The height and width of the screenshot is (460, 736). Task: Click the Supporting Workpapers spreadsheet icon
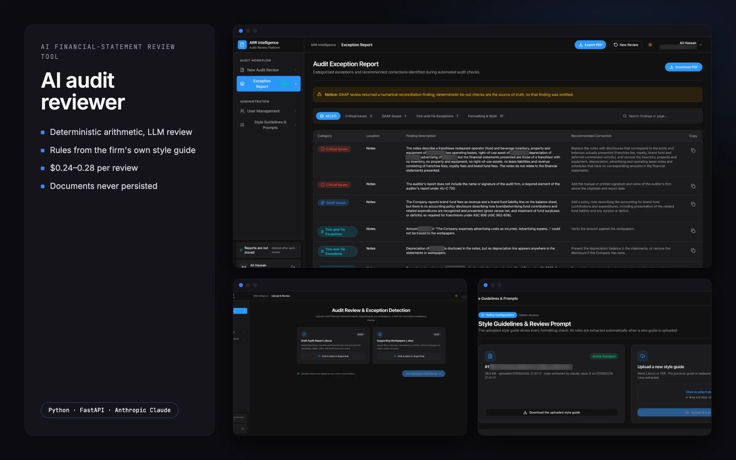[x=380, y=334]
